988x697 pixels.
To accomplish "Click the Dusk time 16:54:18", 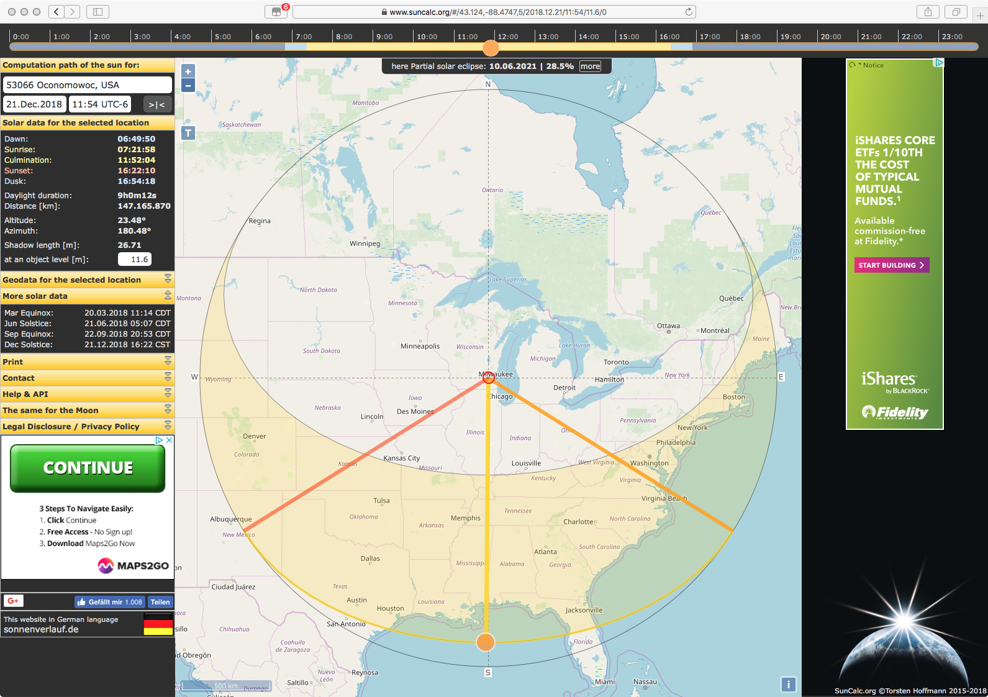I will [137, 181].
